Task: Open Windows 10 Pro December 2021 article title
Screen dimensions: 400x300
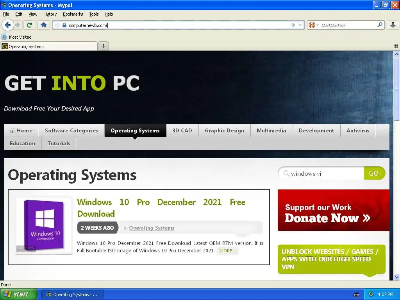Action: coord(161,208)
